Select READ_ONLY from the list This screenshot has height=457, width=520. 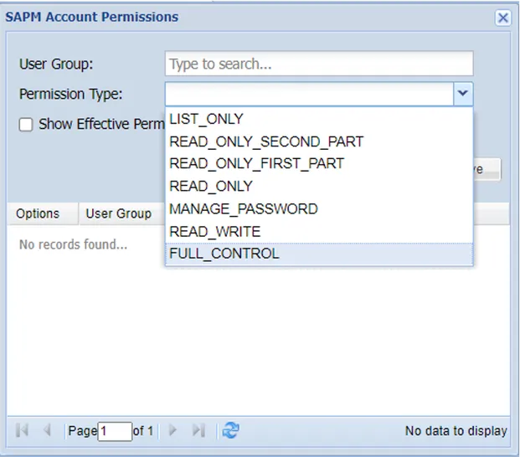(319, 187)
